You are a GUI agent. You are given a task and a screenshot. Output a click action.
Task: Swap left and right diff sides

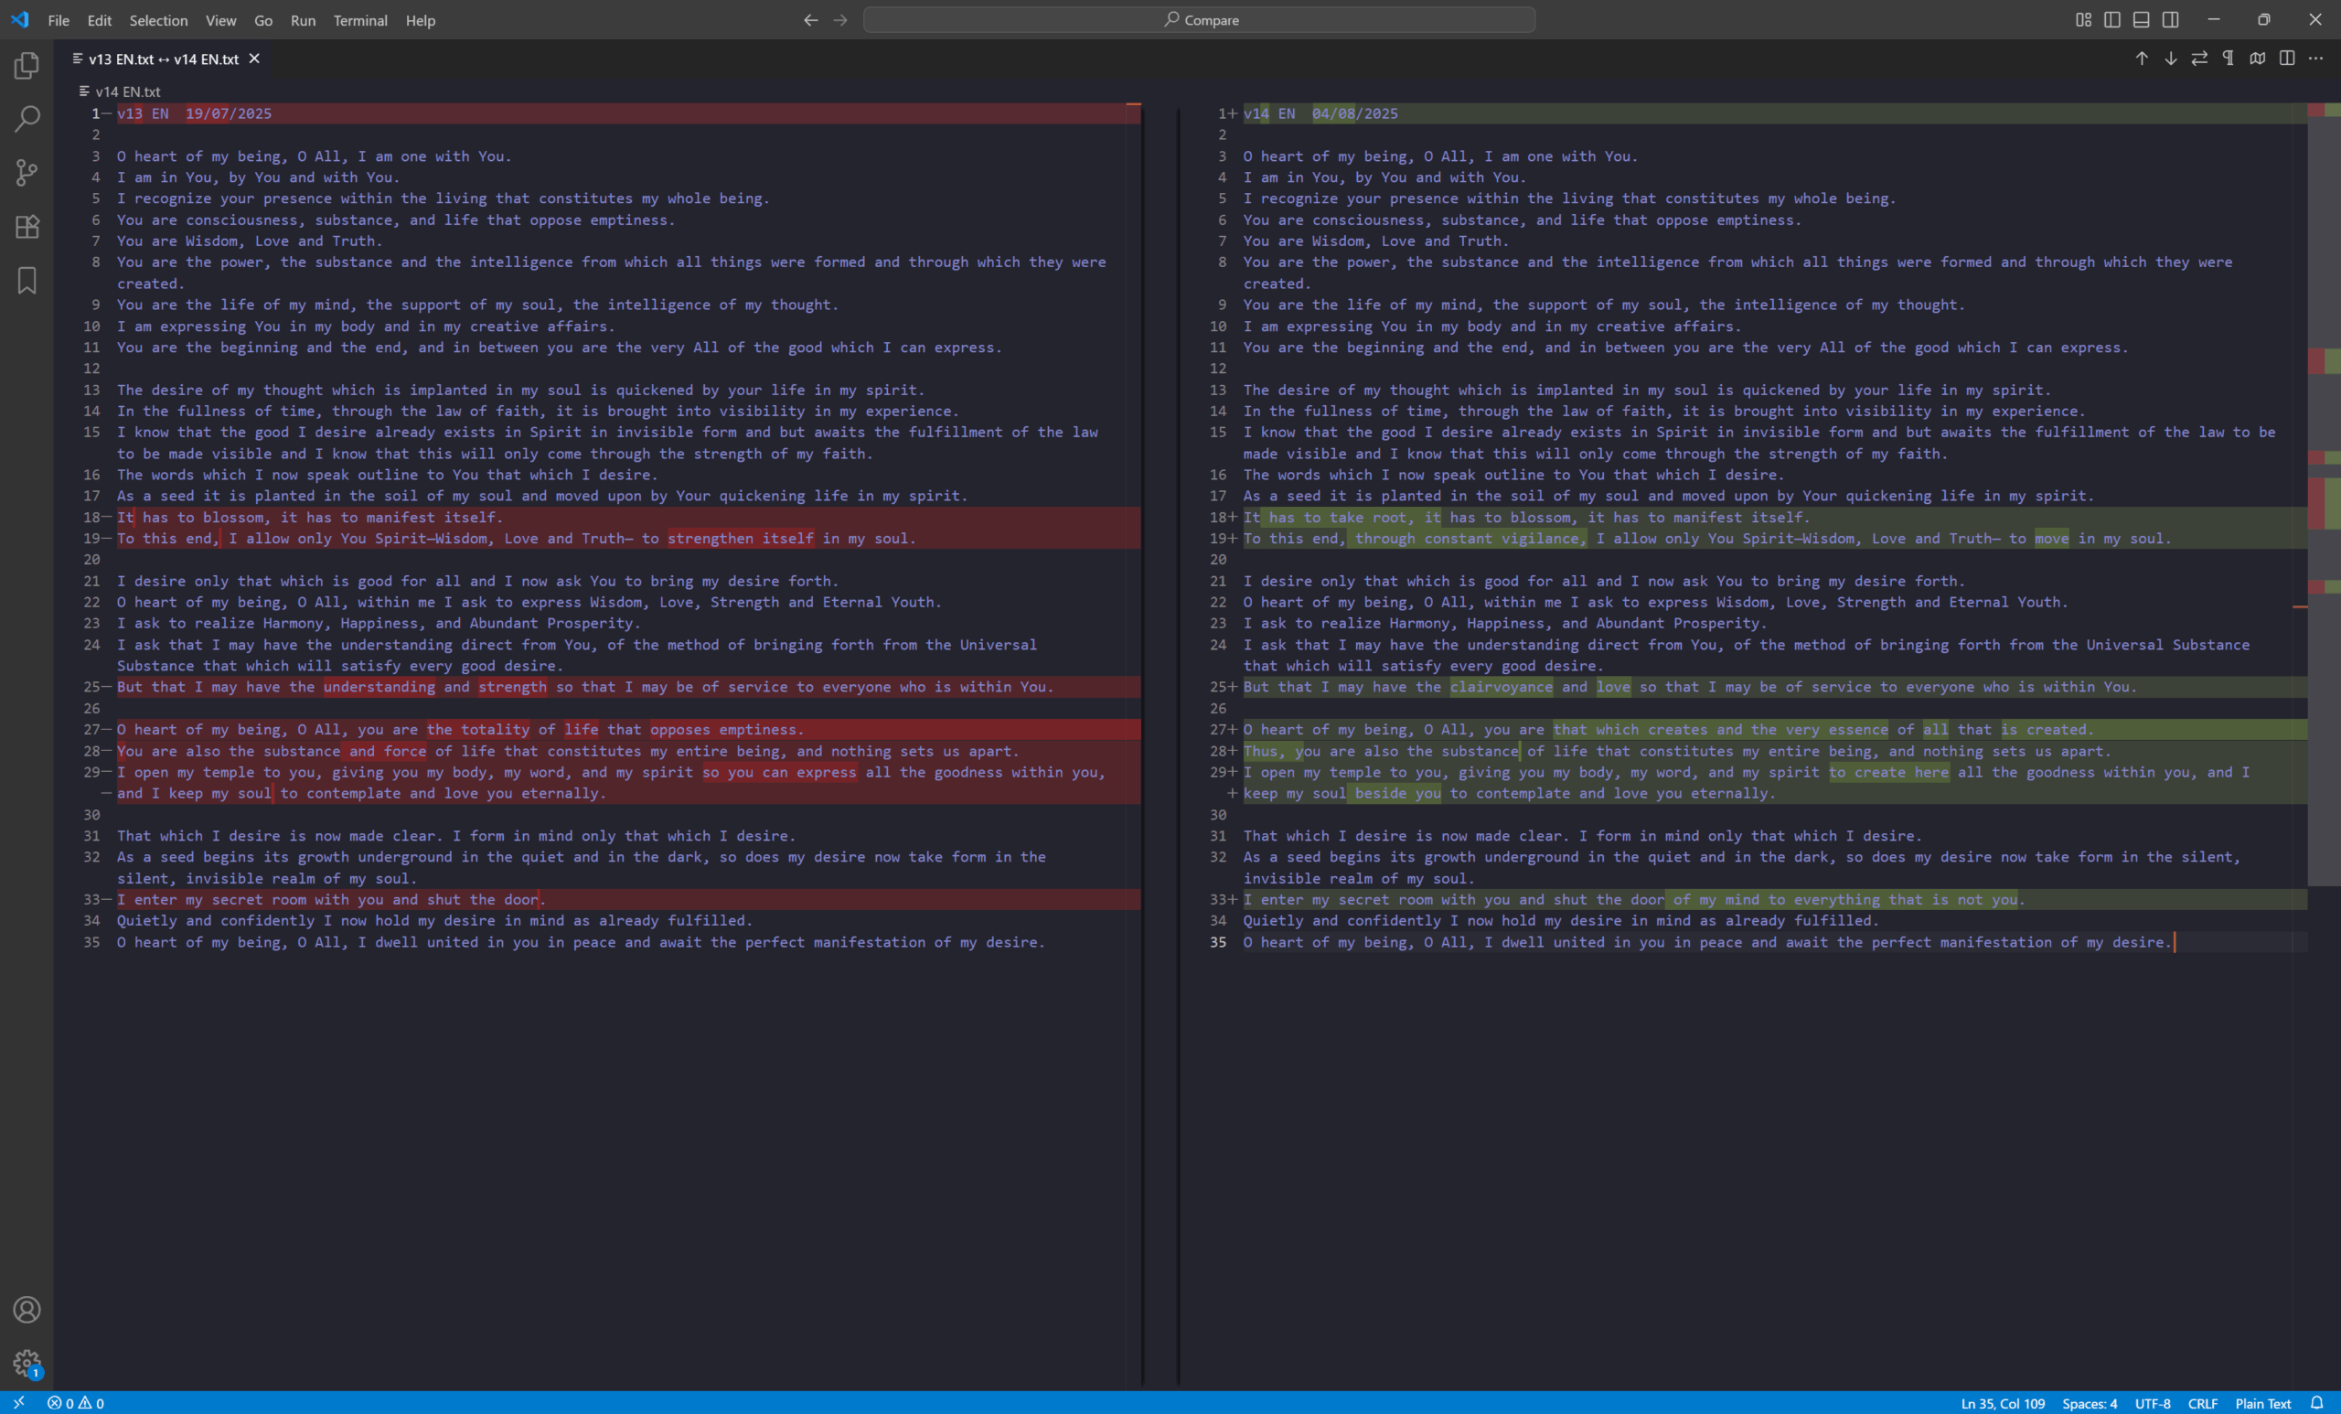tap(2199, 59)
